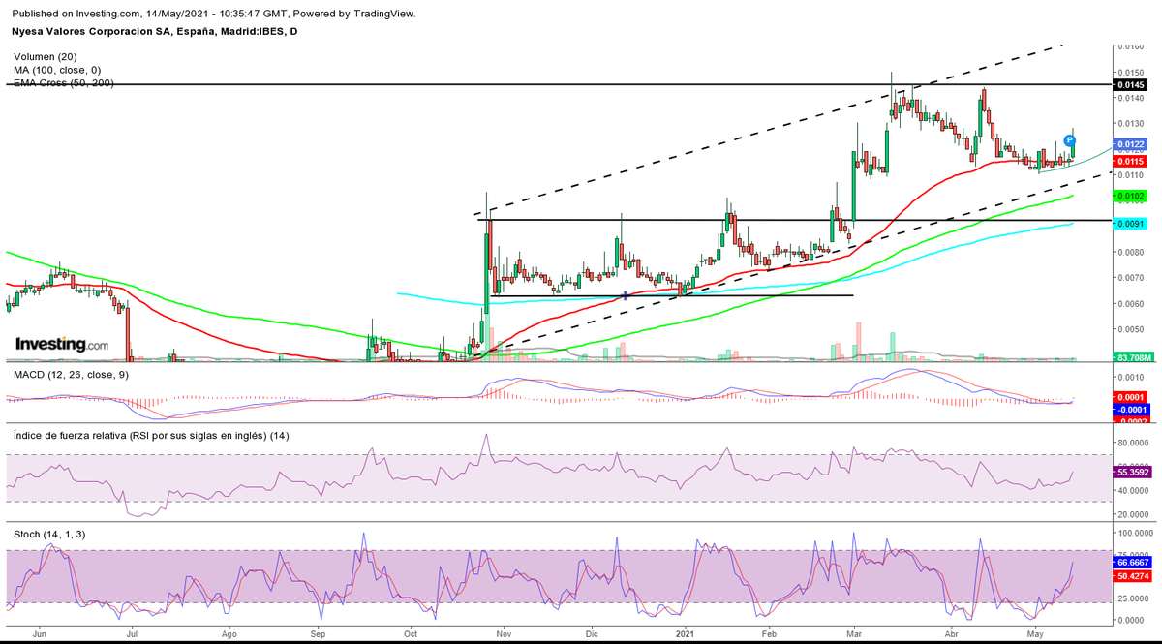This screenshot has height=644, width=1162.
Task: Click the Feb label on the time axis
Action: coord(770,634)
